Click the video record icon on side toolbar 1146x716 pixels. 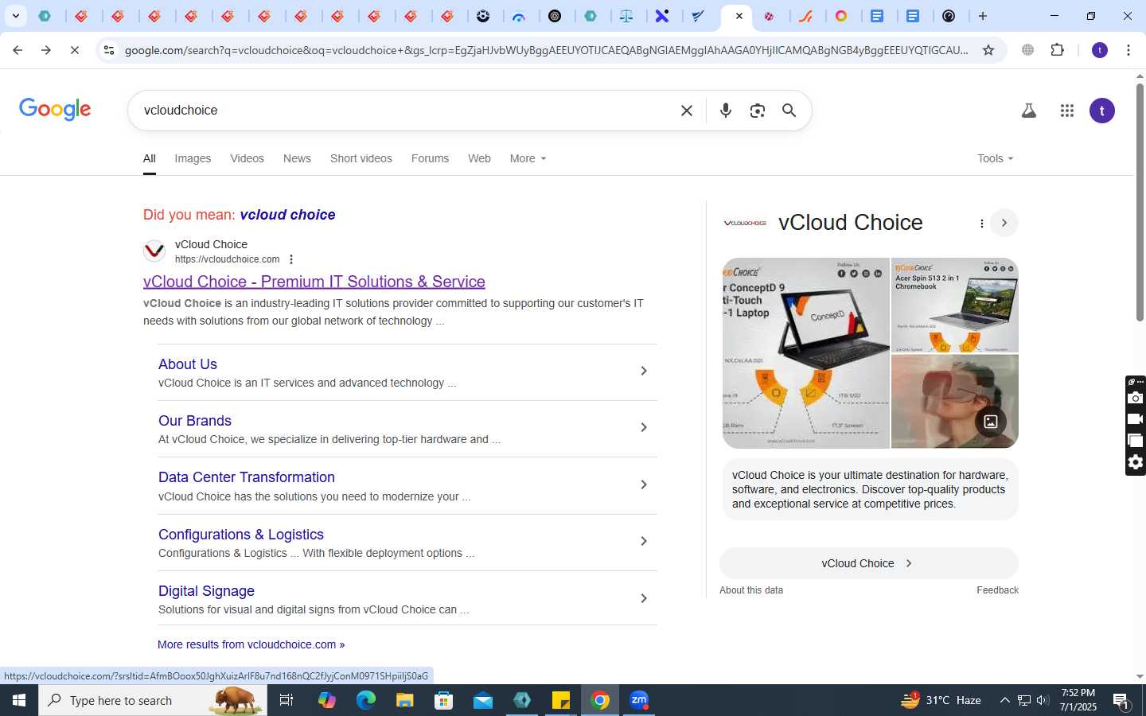[1136, 419]
